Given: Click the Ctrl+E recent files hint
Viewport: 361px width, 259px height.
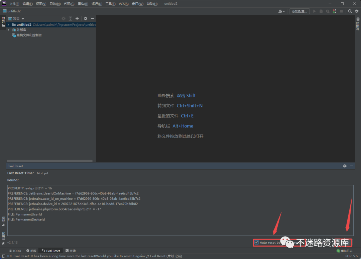Looking at the screenshot, I should pos(187,116).
